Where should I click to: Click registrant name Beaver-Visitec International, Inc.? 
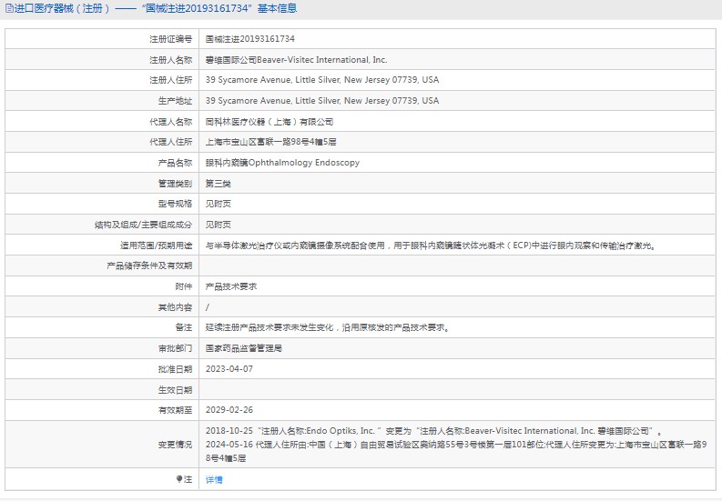(x=296, y=60)
